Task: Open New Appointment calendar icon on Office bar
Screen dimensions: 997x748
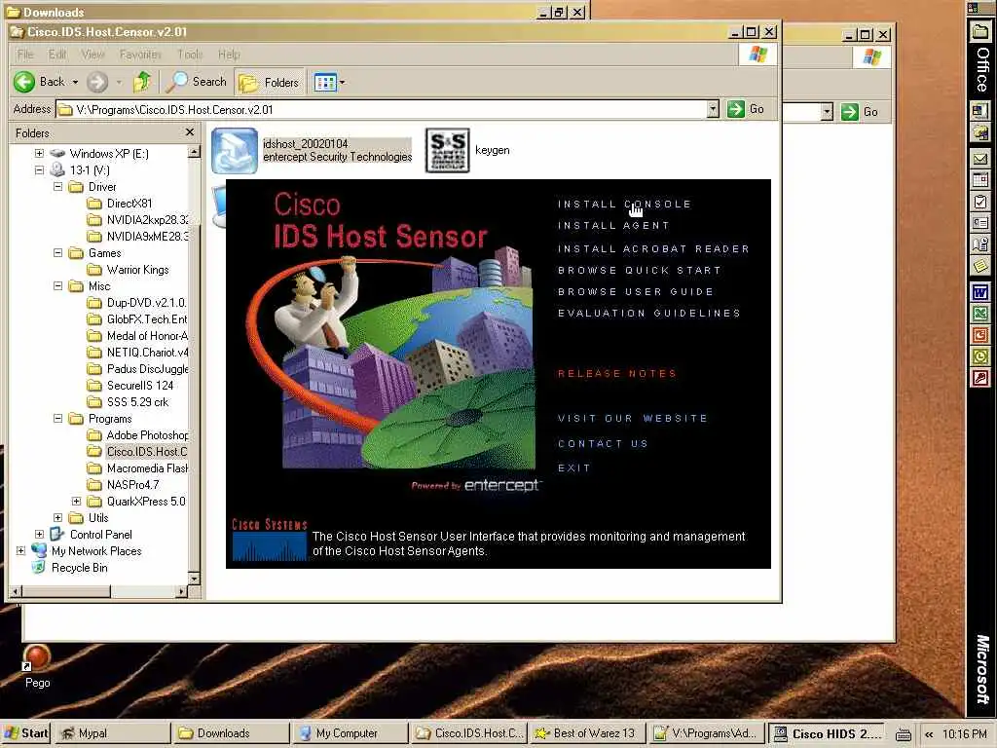Action: [x=979, y=180]
